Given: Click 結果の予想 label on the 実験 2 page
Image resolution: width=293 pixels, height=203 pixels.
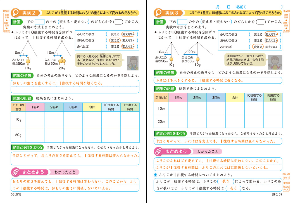Looking at the screenshot, I should tap(22, 75).
